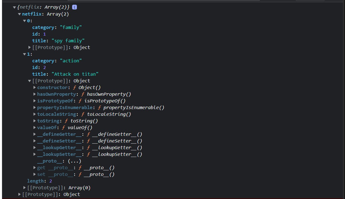Expand [[Prototype]]: Array(0)
The height and width of the screenshot is (199, 345).
click(25, 188)
